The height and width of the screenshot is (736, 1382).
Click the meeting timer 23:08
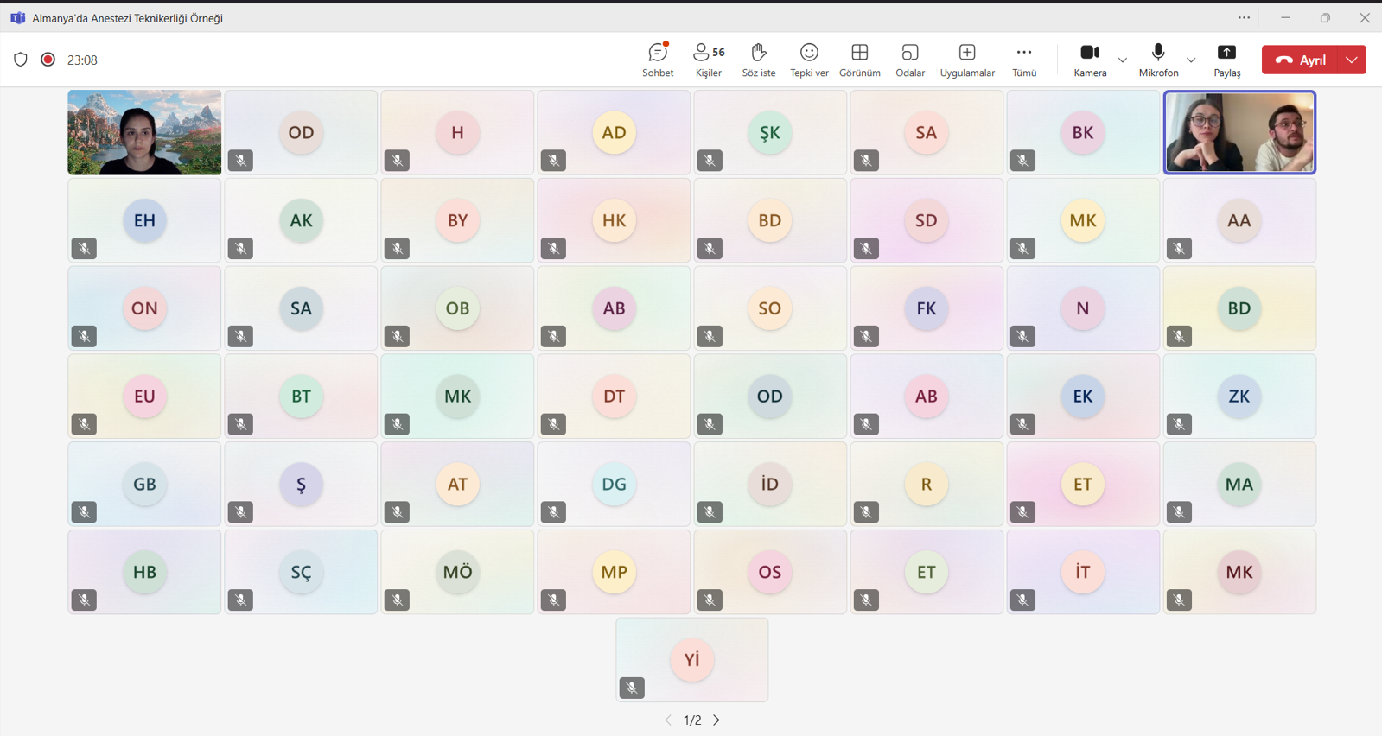click(x=82, y=60)
